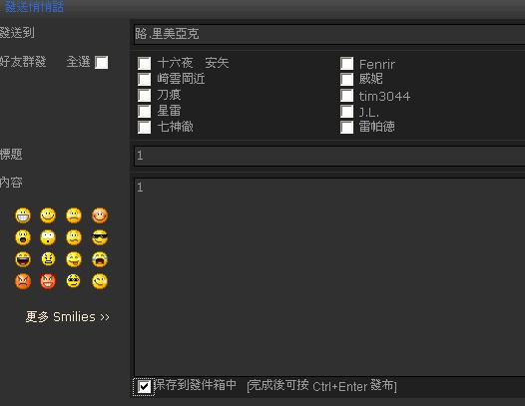The width and height of the screenshot is (525, 406).
Task: Insert the laughing open-mouth smiley
Action: pyautogui.click(x=23, y=259)
